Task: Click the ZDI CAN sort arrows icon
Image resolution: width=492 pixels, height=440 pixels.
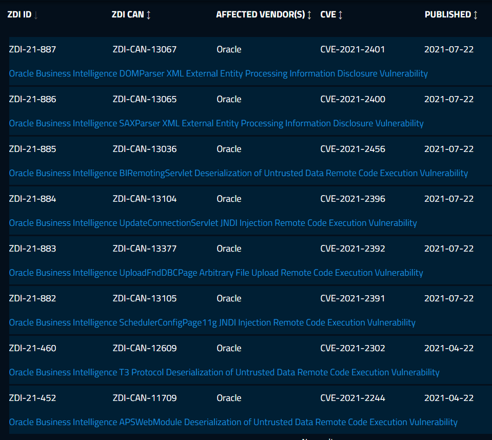Action: 149,15
